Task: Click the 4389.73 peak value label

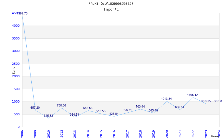Action: pos(22,14)
